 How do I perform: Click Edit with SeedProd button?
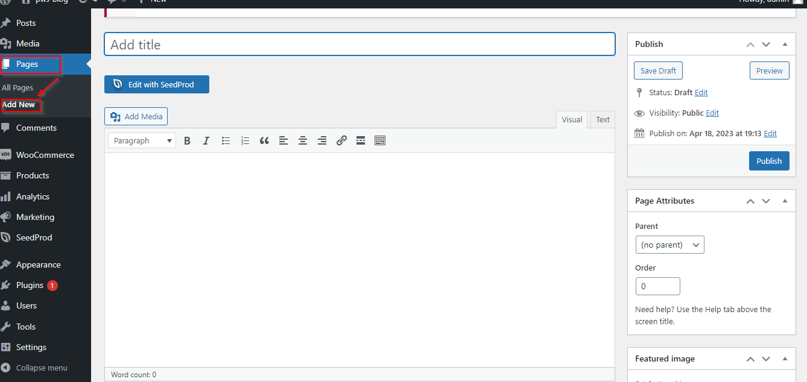point(157,84)
